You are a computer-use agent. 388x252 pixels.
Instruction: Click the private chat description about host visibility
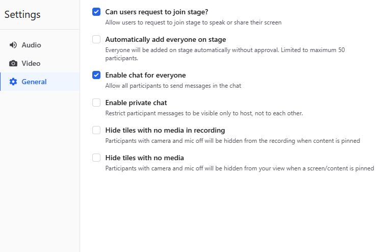204,113
